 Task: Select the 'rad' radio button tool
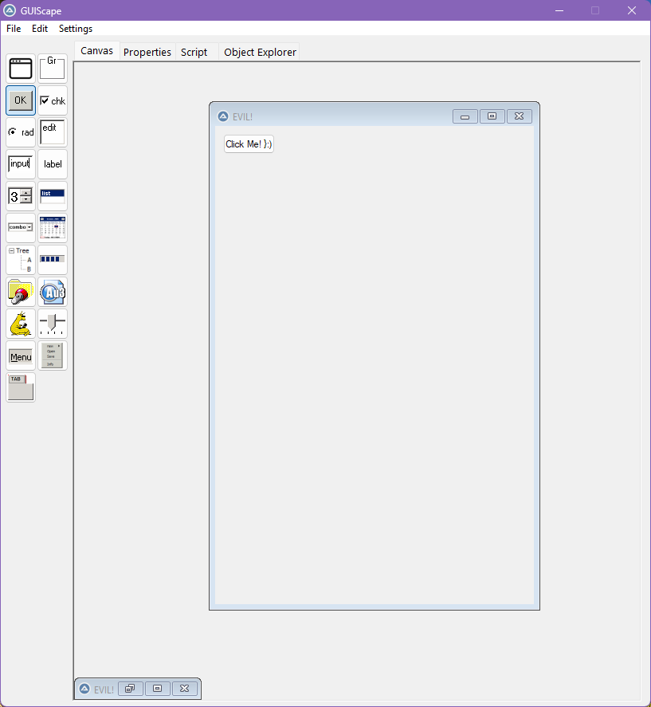[x=21, y=132]
